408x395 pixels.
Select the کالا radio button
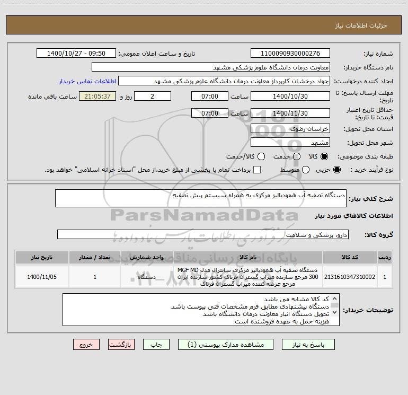pos(324,156)
